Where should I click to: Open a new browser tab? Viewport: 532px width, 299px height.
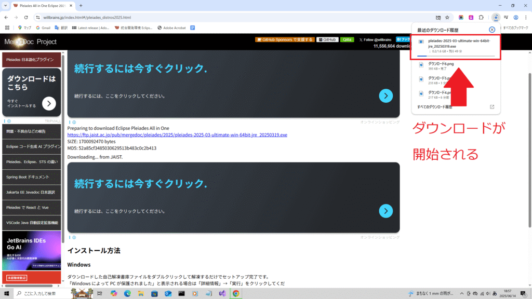click(x=81, y=5)
